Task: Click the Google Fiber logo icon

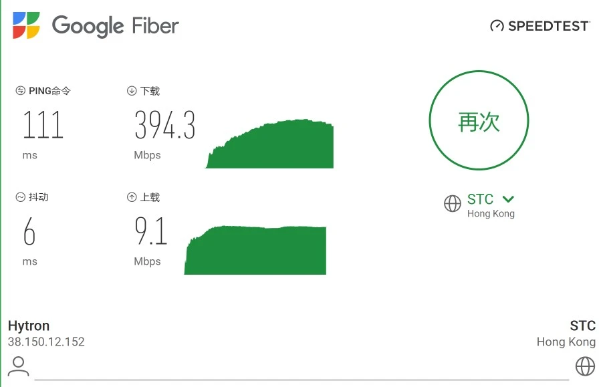Action: (26, 25)
